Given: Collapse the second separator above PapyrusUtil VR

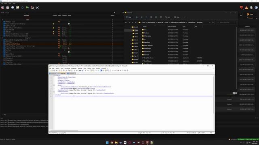Looking at the screenshot, I should pos(2,38).
